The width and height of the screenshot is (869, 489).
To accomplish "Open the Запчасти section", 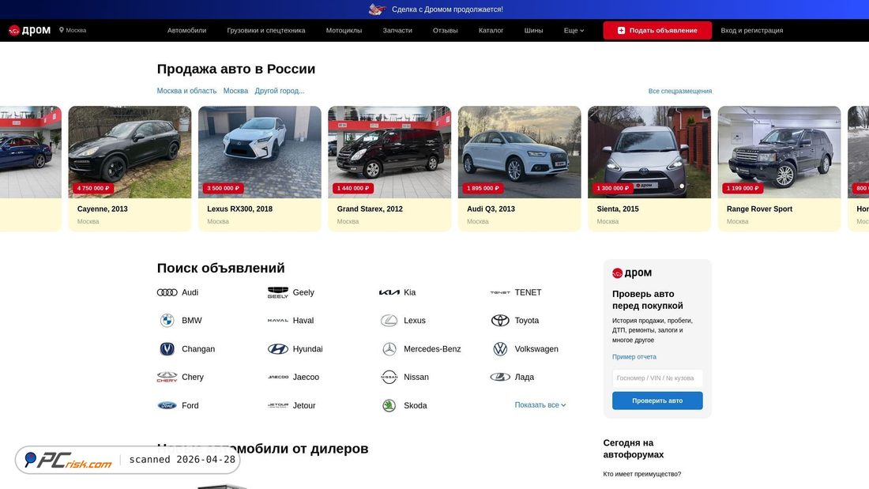I will [x=397, y=31].
